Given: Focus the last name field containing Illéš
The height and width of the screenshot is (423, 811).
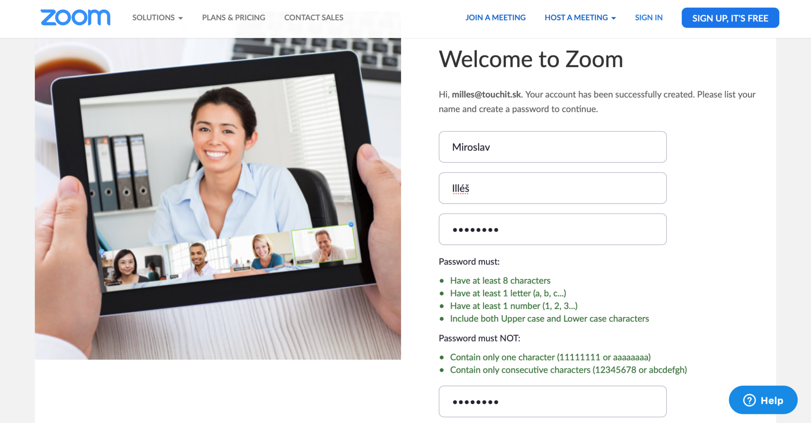Looking at the screenshot, I should pos(552,188).
